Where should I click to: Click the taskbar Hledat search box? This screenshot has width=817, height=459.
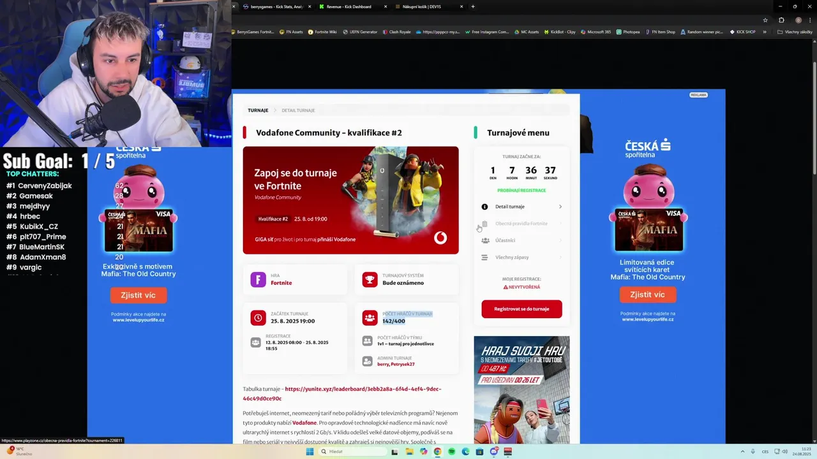(352, 451)
